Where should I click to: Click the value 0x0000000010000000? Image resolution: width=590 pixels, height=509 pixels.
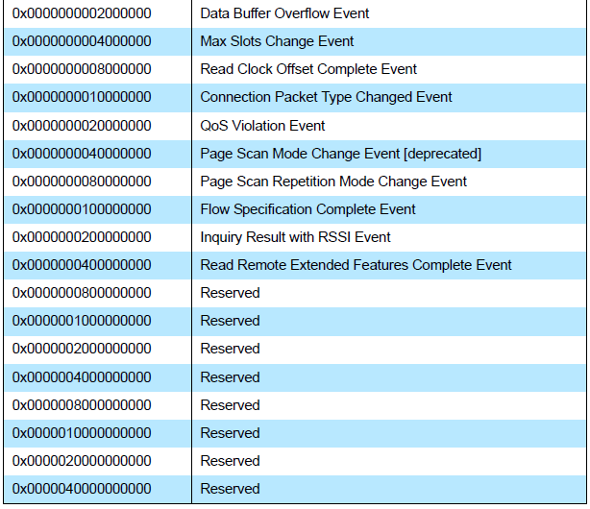pos(82,97)
